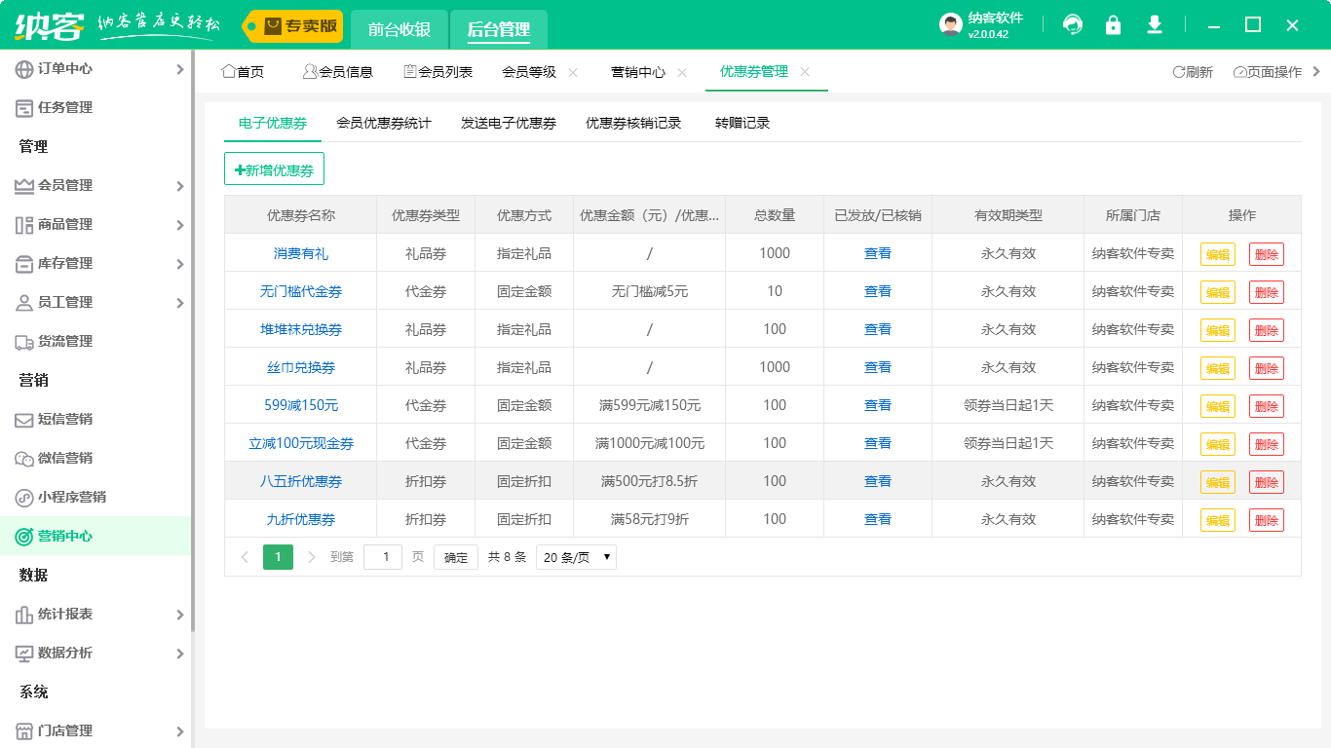Go to the next page arrow
The image size is (1331, 748).
click(x=312, y=557)
